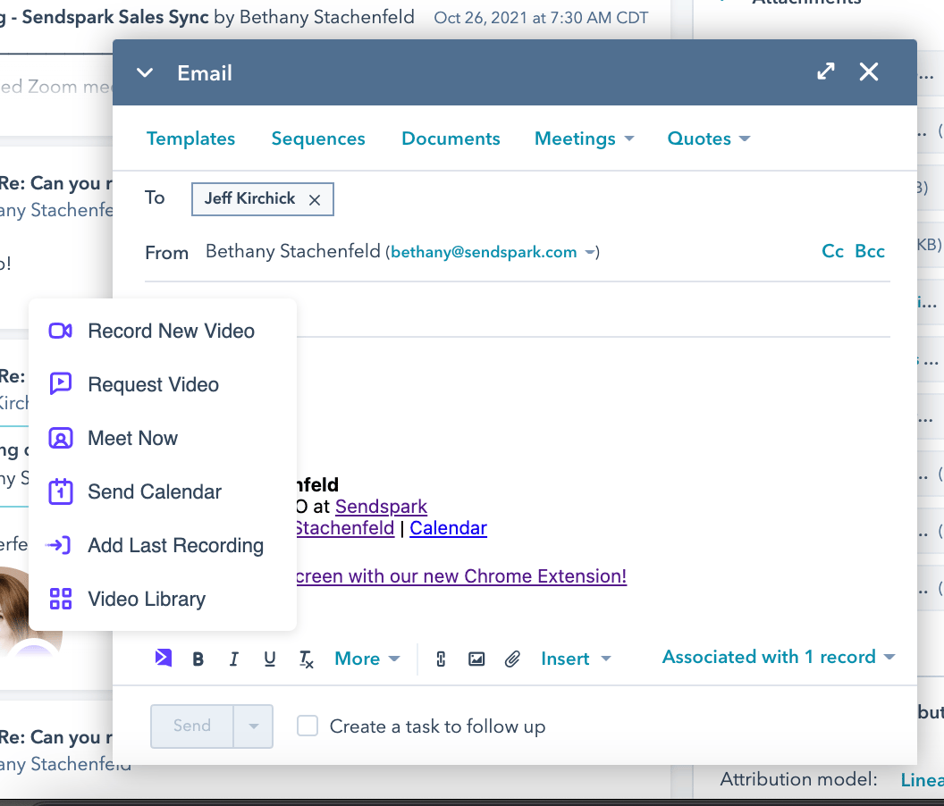Select the Send Calendar menu entry
The height and width of the screenshot is (806, 944).
[x=163, y=491]
